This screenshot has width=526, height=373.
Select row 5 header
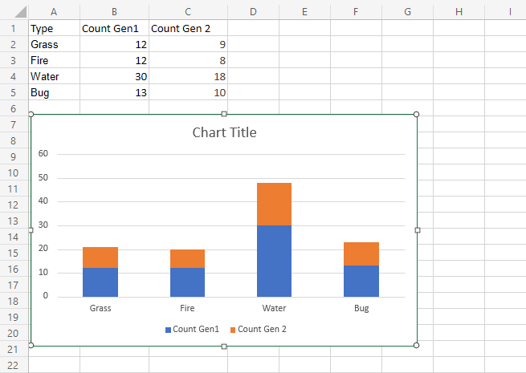tap(14, 92)
